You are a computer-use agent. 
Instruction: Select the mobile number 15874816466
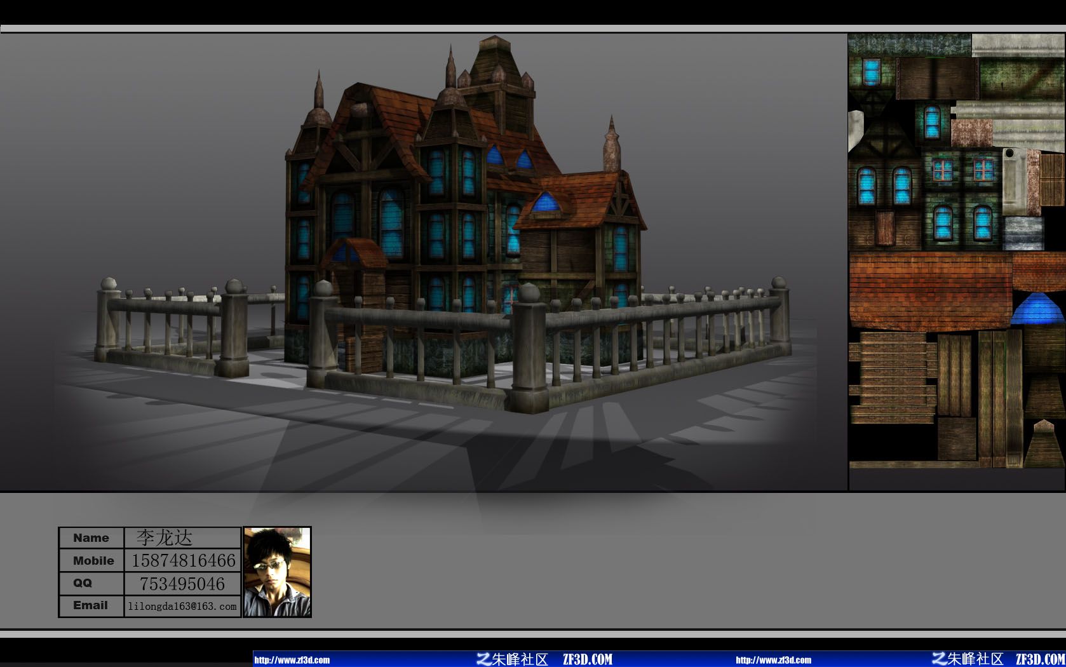point(183,560)
